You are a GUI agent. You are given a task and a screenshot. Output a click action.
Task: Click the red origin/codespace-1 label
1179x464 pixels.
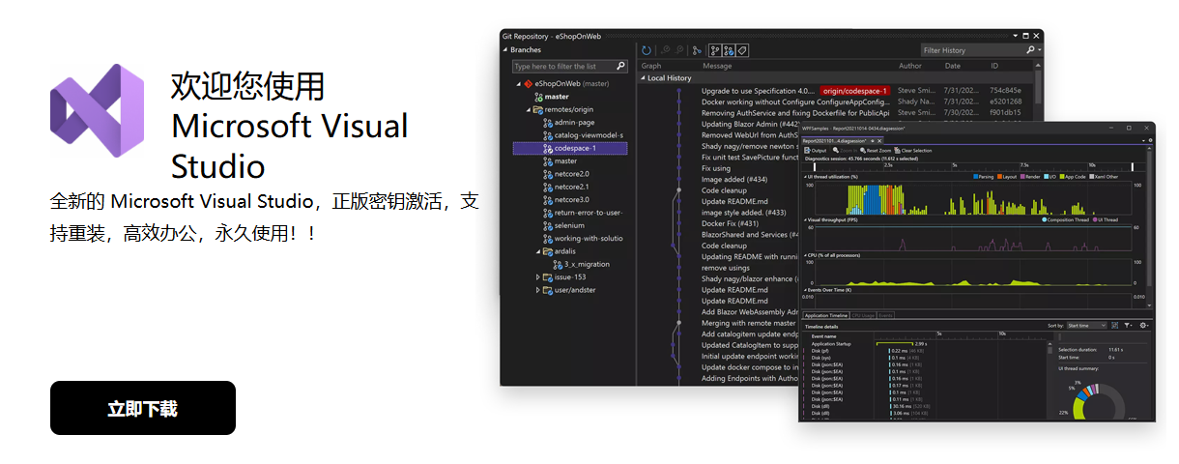tap(855, 91)
